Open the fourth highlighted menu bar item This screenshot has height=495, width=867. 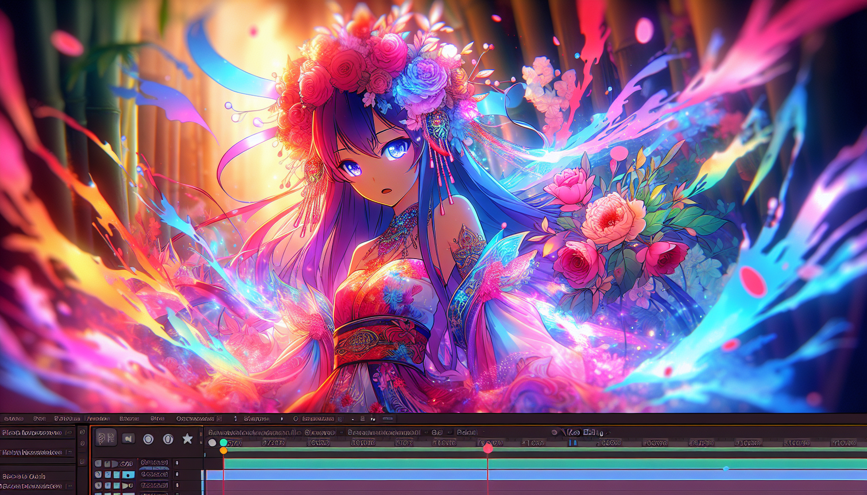pos(98,419)
